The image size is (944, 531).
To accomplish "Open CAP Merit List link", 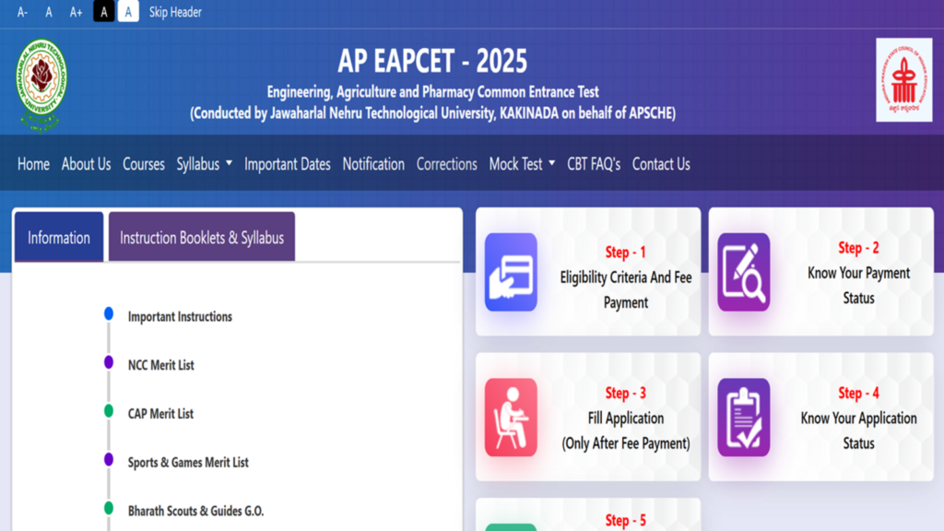I will point(160,414).
